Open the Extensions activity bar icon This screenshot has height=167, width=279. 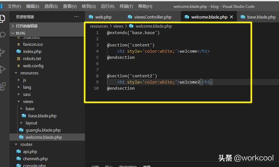(x=3, y=87)
